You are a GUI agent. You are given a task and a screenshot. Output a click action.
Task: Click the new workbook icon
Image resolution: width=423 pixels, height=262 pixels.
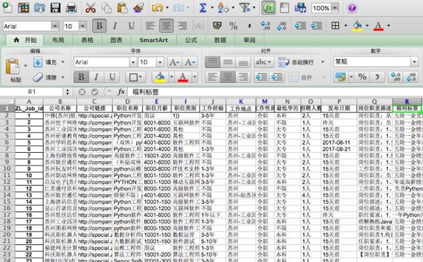(7, 7)
